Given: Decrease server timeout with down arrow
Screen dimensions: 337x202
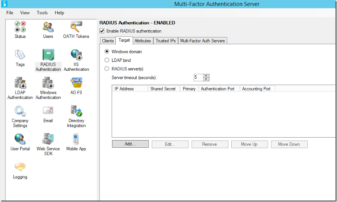Looking at the screenshot, I should tap(206, 79).
